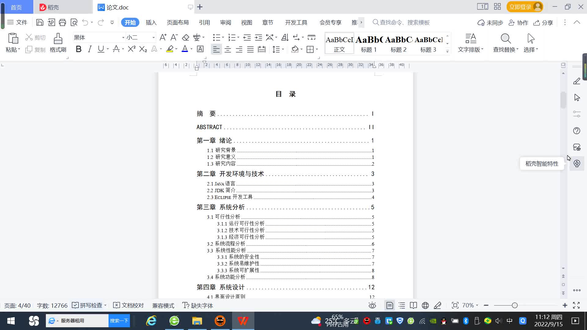
Task: Toggle spell check (拼写检查) in status bar
Action: 88,305
